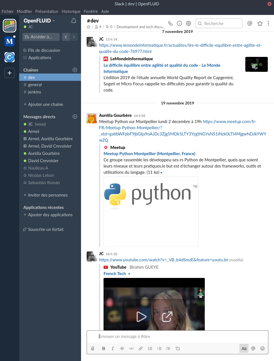Insert a code block from the composer toolbar
Viewport: 274px width, 361px height.
point(178,348)
